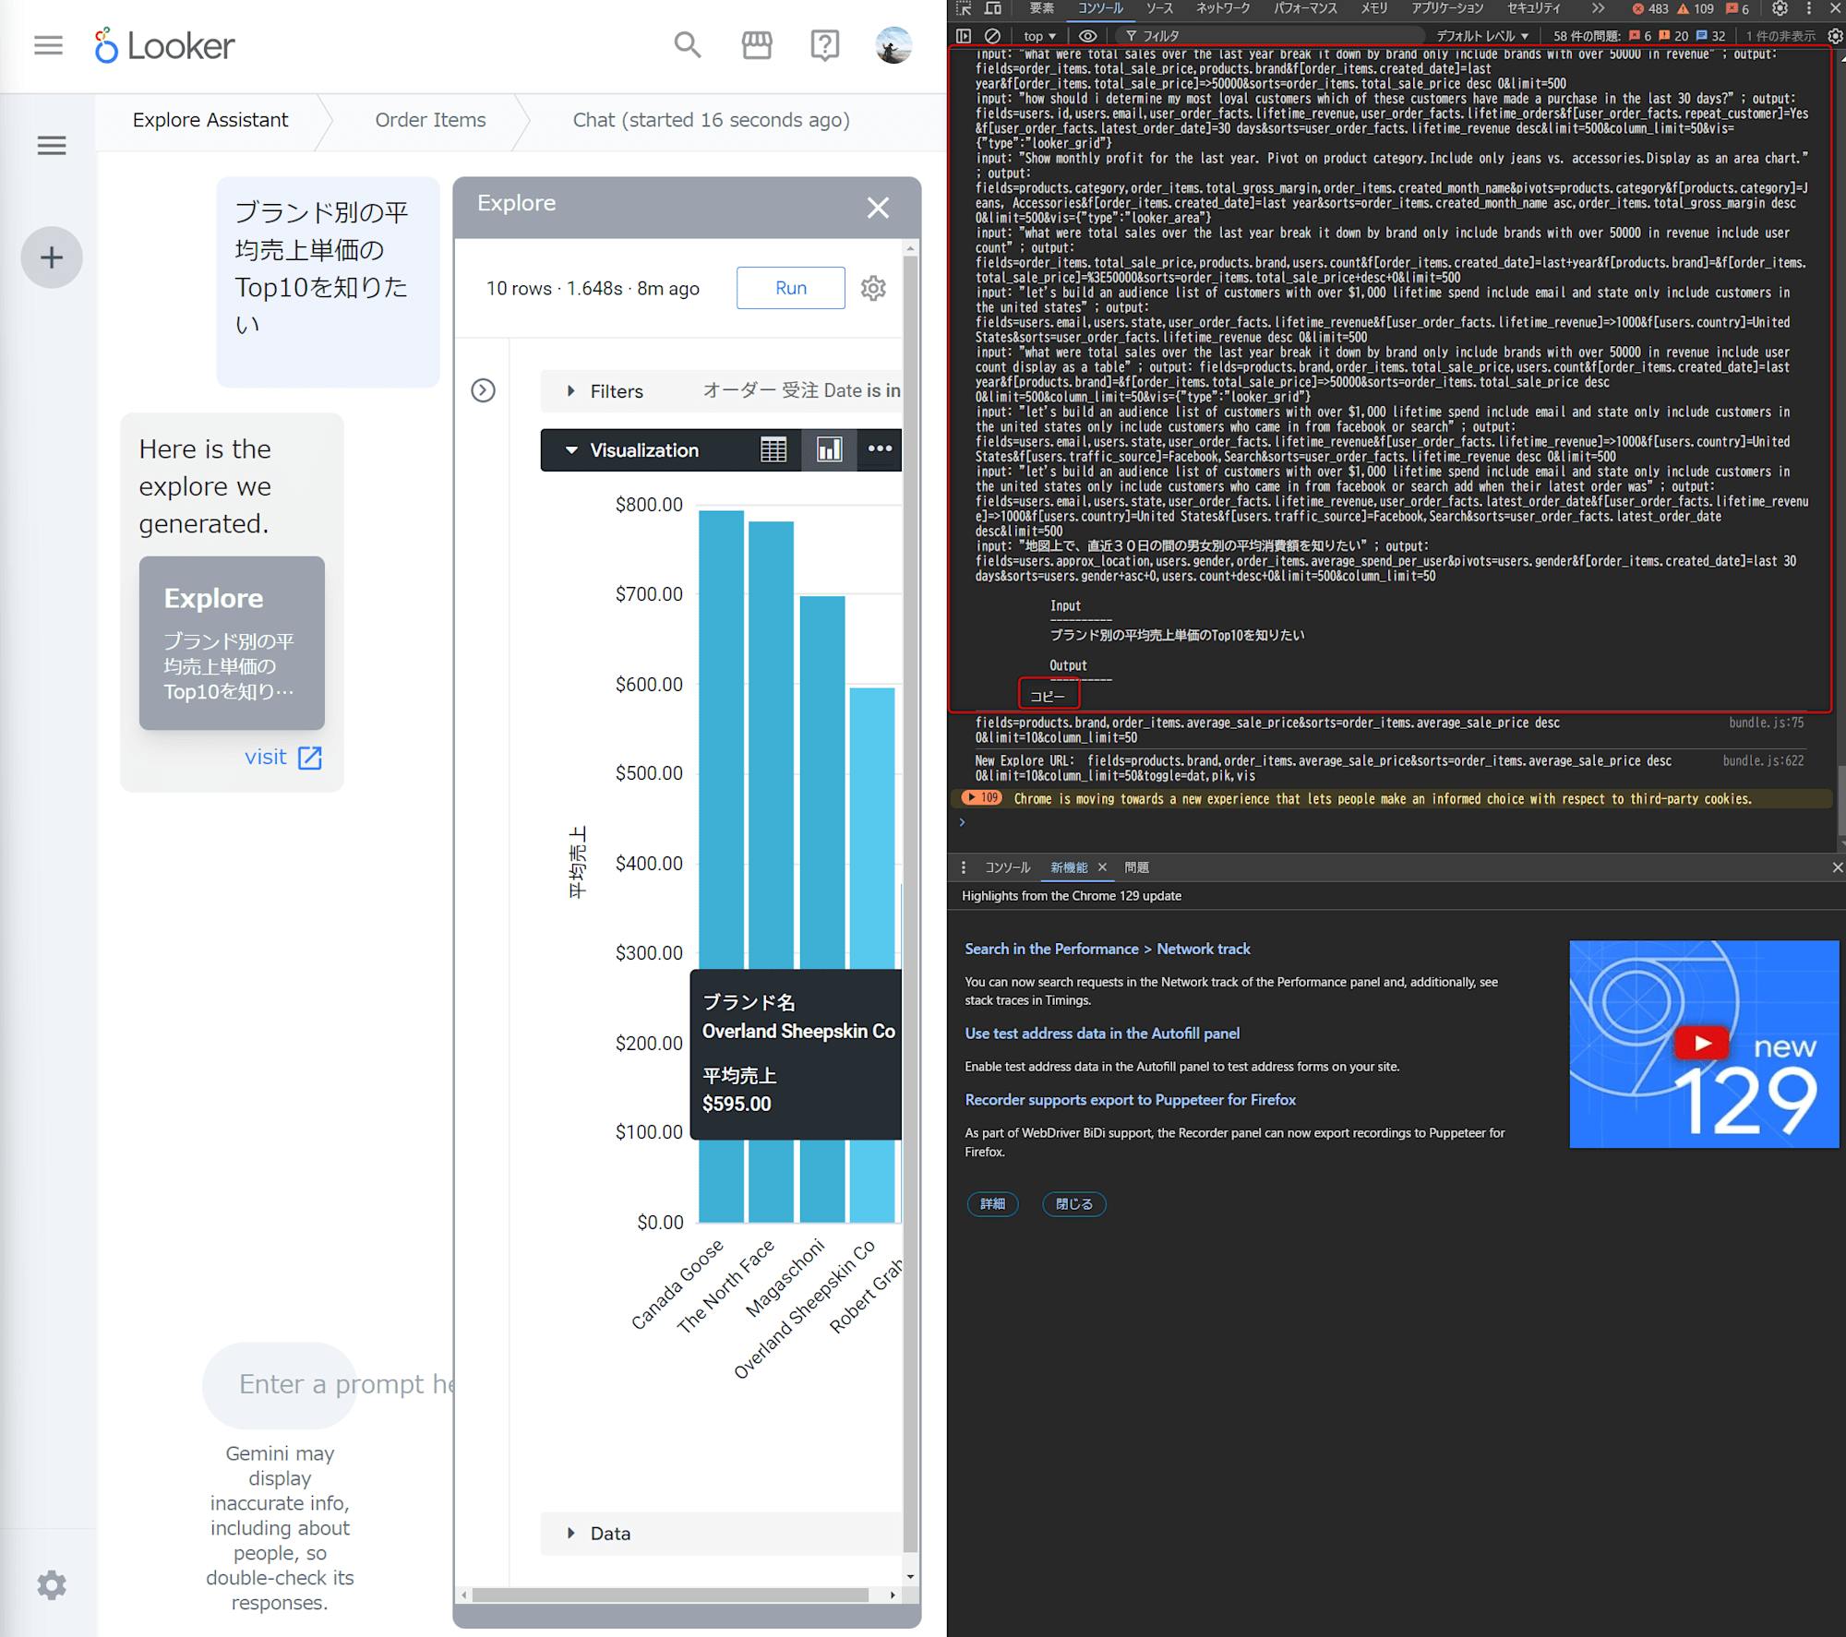Open the user profile avatar

pos(893,45)
